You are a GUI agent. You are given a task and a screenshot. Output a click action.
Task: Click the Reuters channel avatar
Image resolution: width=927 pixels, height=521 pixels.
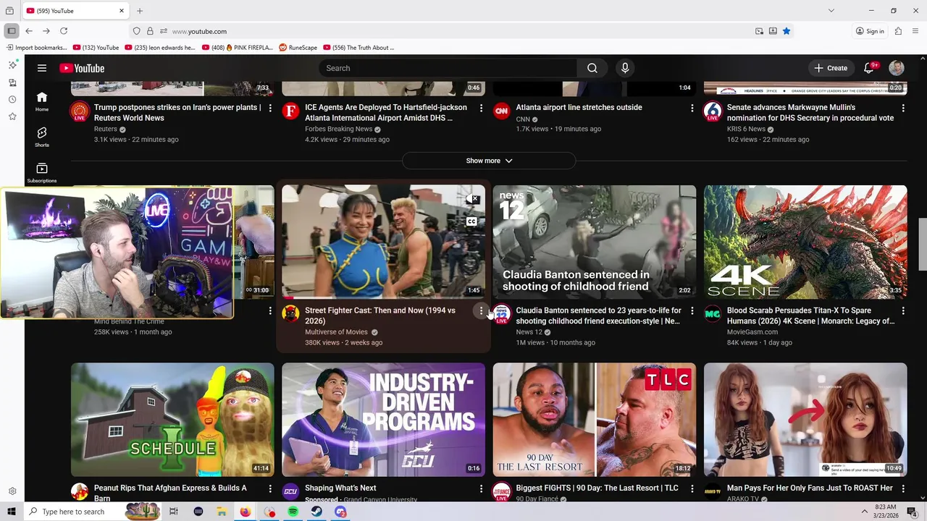click(80, 111)
